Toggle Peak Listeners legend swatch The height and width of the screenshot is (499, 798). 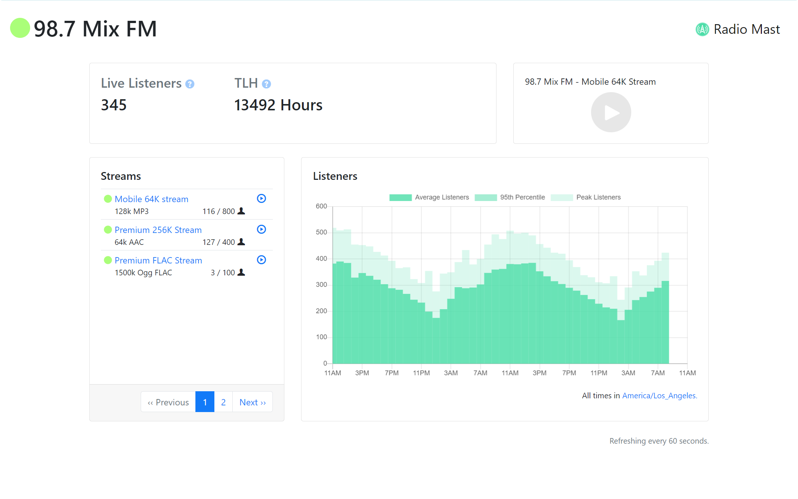tap(562, 197)
